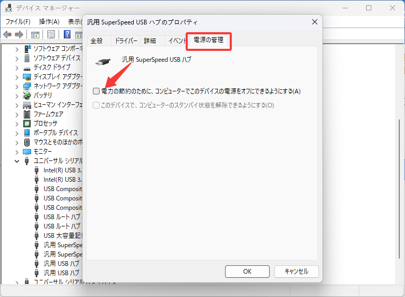The width and height of the screenshot is (405, 297).
Task: Open the 表示 menu
Action: [75, 22]
